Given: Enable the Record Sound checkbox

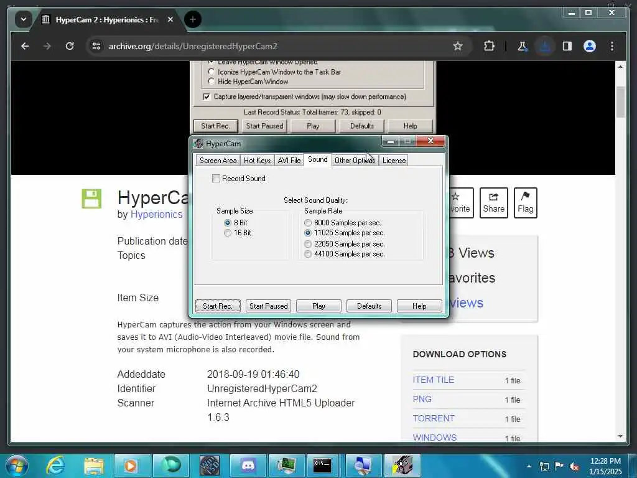Looking at the screenshot, I should [216, 179].
